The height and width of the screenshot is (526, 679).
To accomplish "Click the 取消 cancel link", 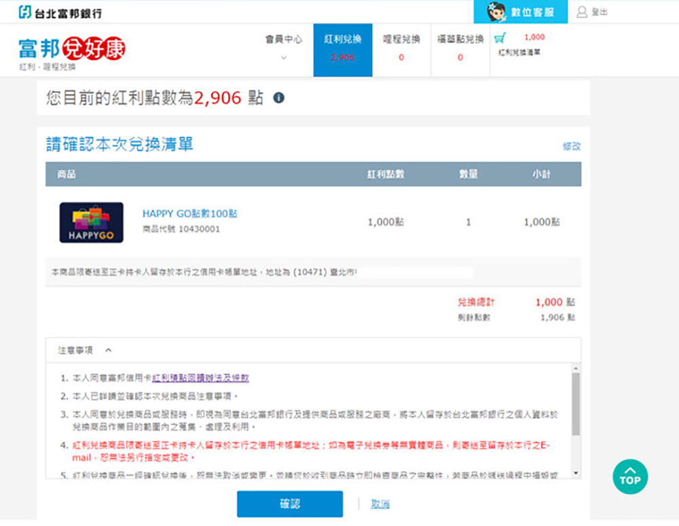I will tap(380, 504).
